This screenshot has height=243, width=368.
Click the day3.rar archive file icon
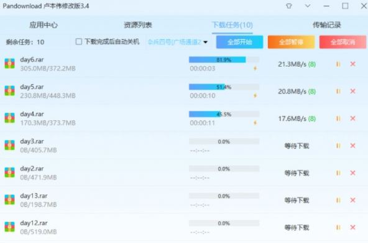(9, 145)
